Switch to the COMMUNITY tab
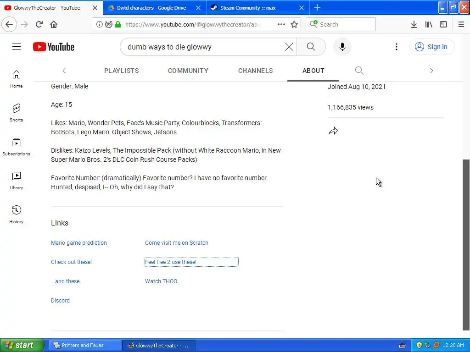Screen dimensions: 470x352 (188, 71)
